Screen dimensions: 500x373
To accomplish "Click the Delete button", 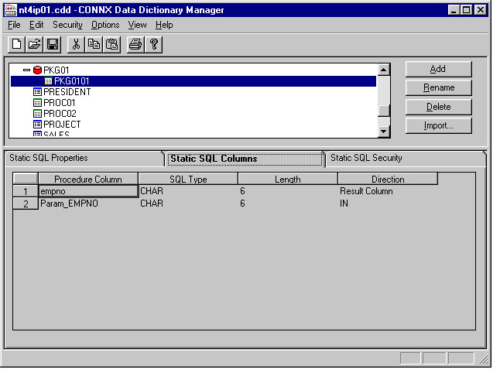I will (438, 107).
